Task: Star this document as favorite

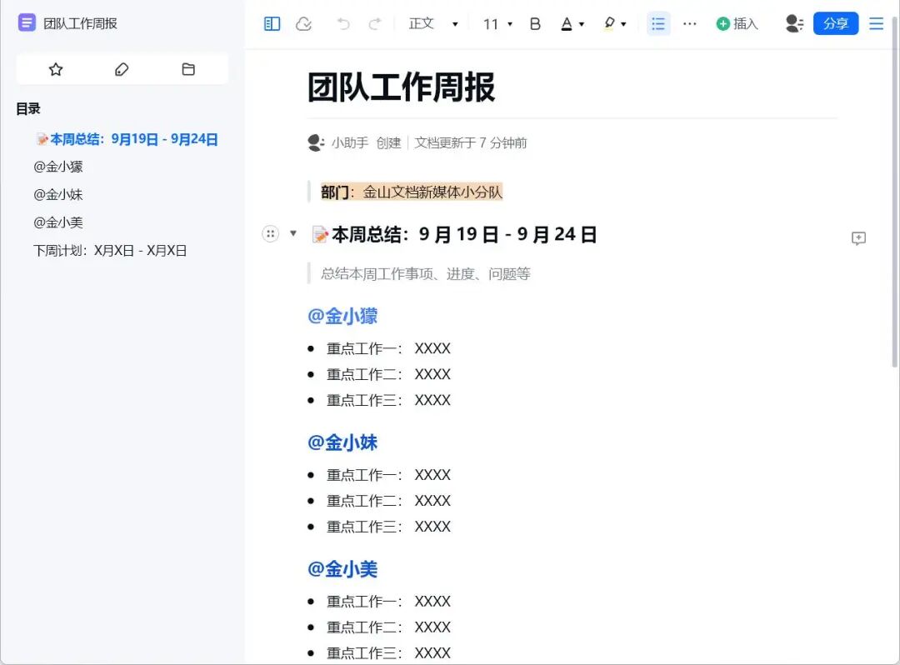Action: [56, 69]
